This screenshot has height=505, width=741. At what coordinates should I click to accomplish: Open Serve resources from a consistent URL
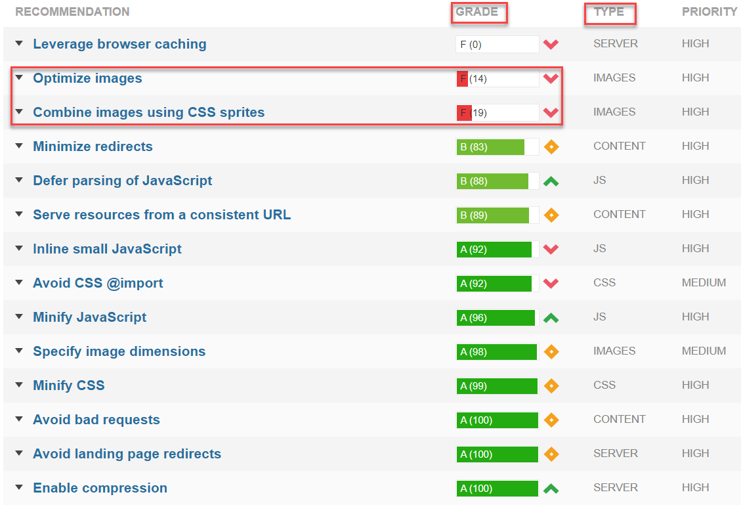[x=161, y=215]
